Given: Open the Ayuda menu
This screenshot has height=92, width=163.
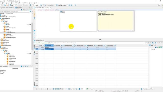Looking at the screenshot, I should pos(36,3).
